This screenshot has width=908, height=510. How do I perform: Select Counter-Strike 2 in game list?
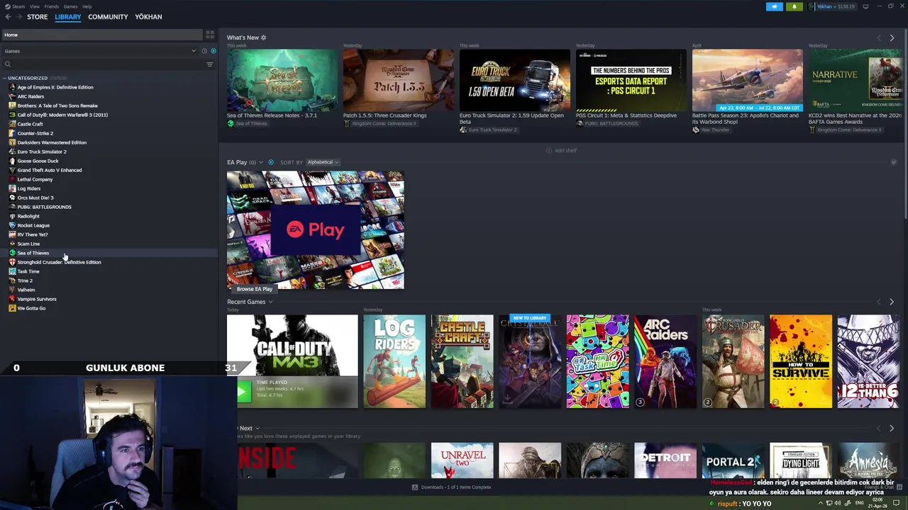[x=35, y=133]
